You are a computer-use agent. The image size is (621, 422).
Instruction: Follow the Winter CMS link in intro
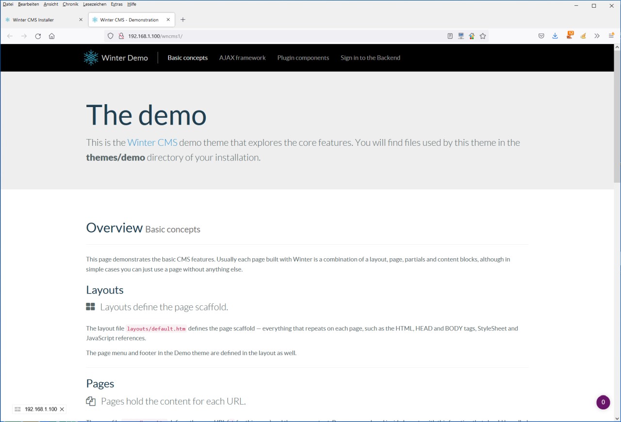(x=152, y=142)
